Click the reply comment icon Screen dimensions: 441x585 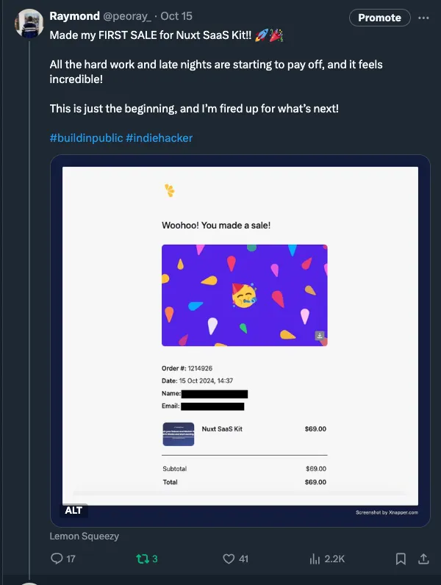coord(57,559)
